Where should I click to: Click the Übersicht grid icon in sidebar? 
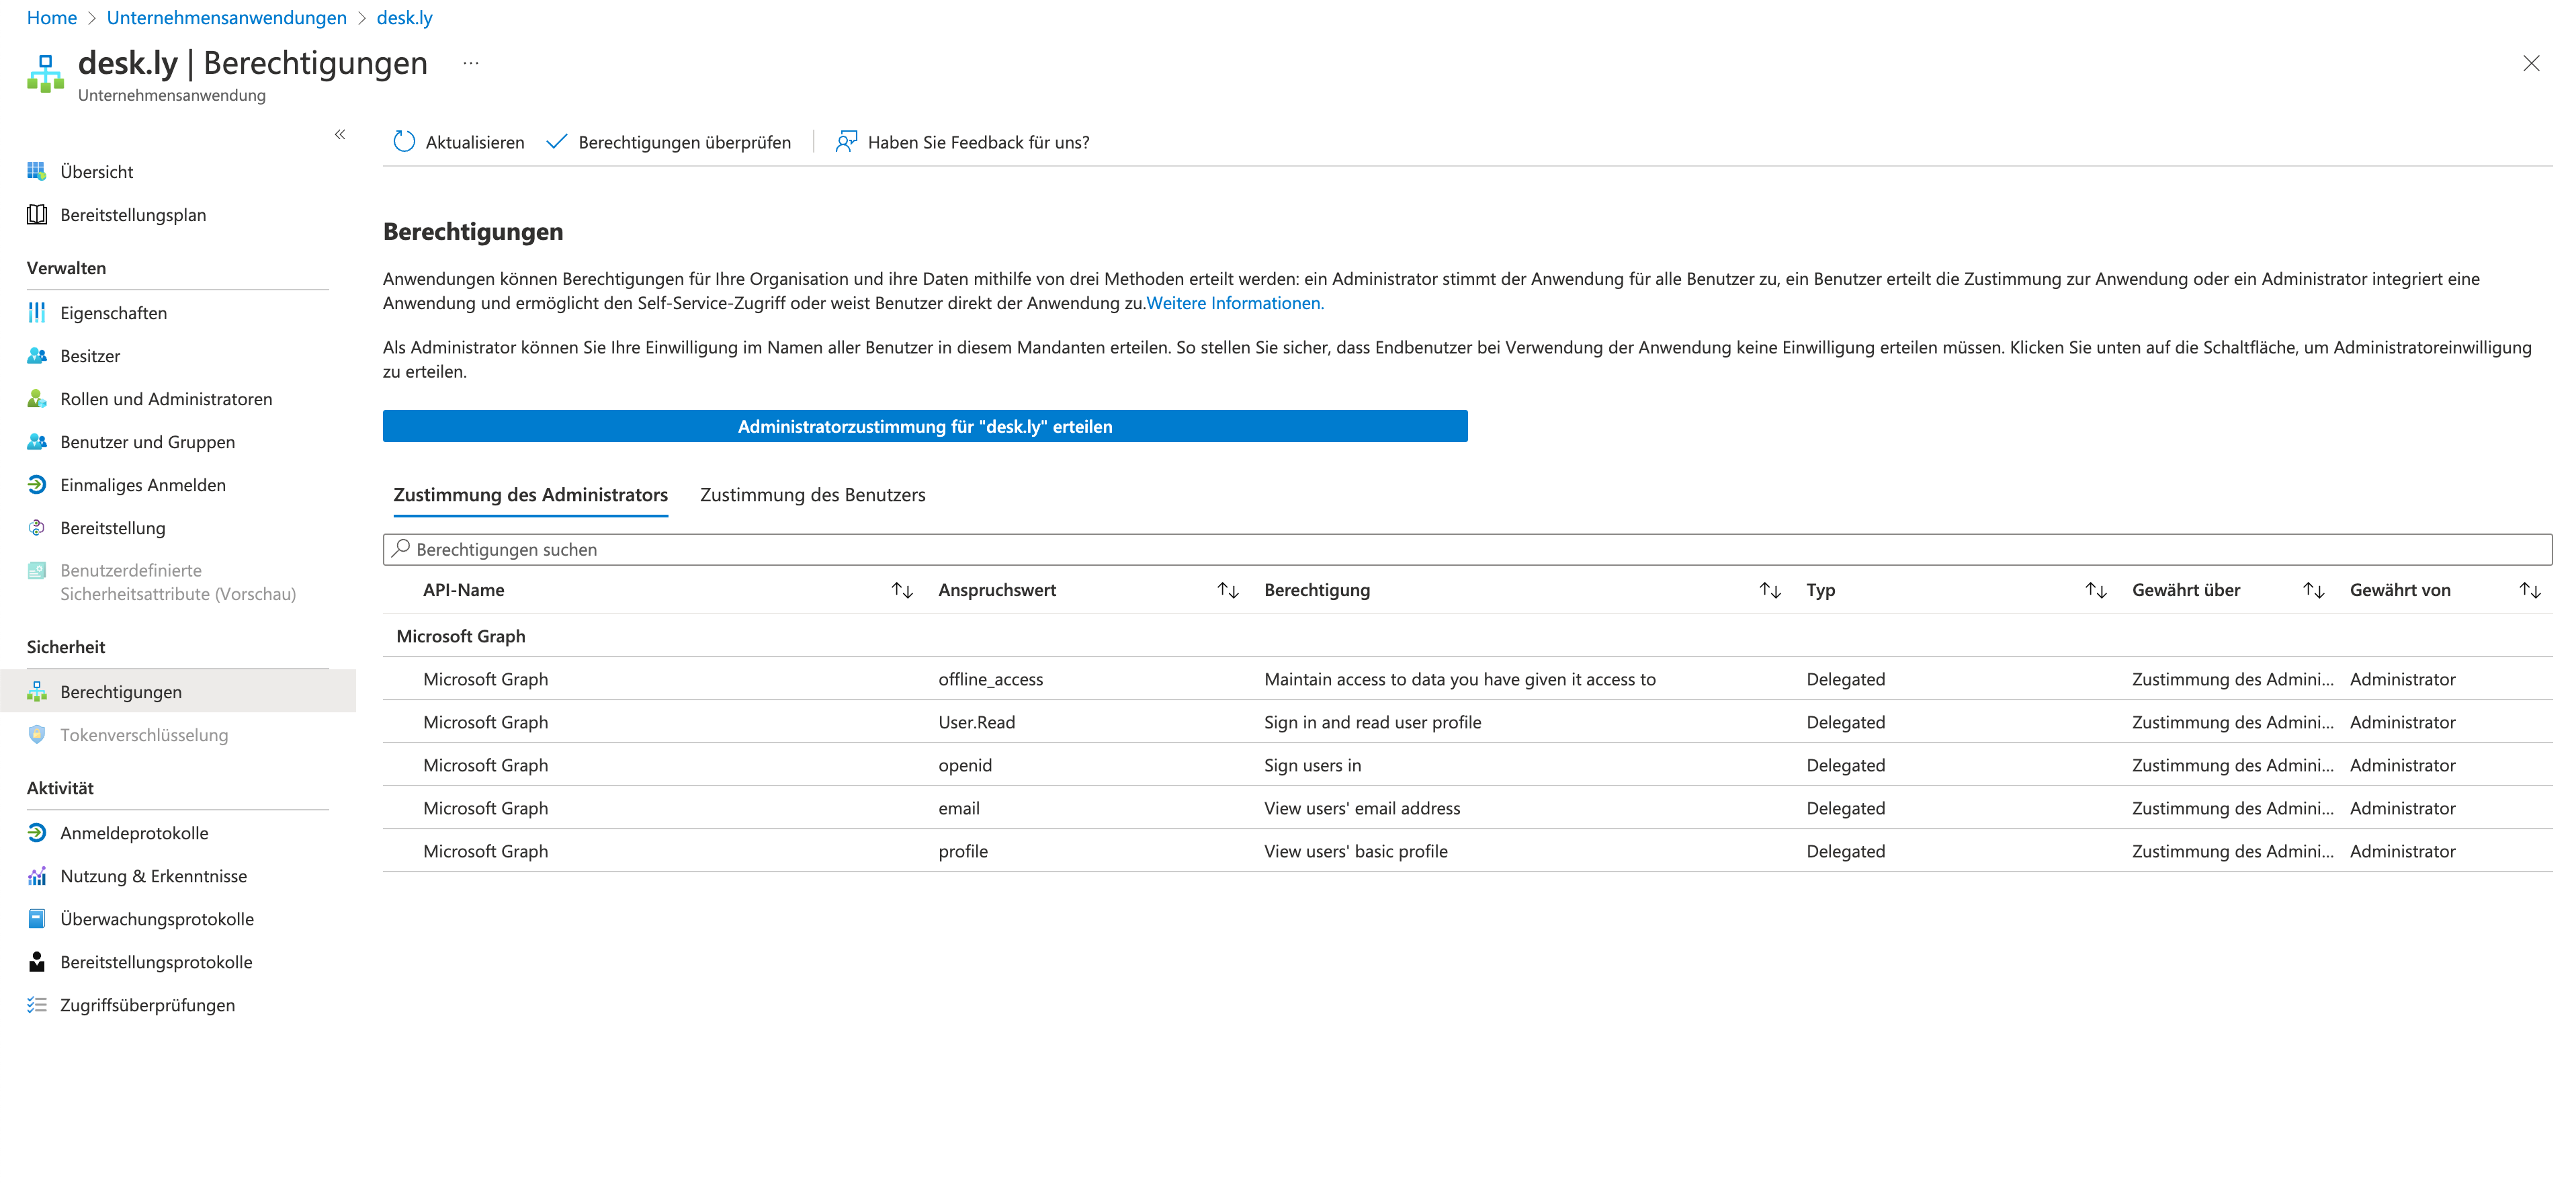[x=37, y=171]
